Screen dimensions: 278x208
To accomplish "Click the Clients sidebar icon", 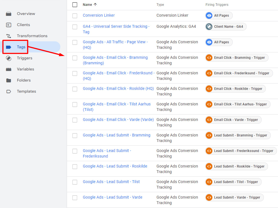I will tap(9, 25).
